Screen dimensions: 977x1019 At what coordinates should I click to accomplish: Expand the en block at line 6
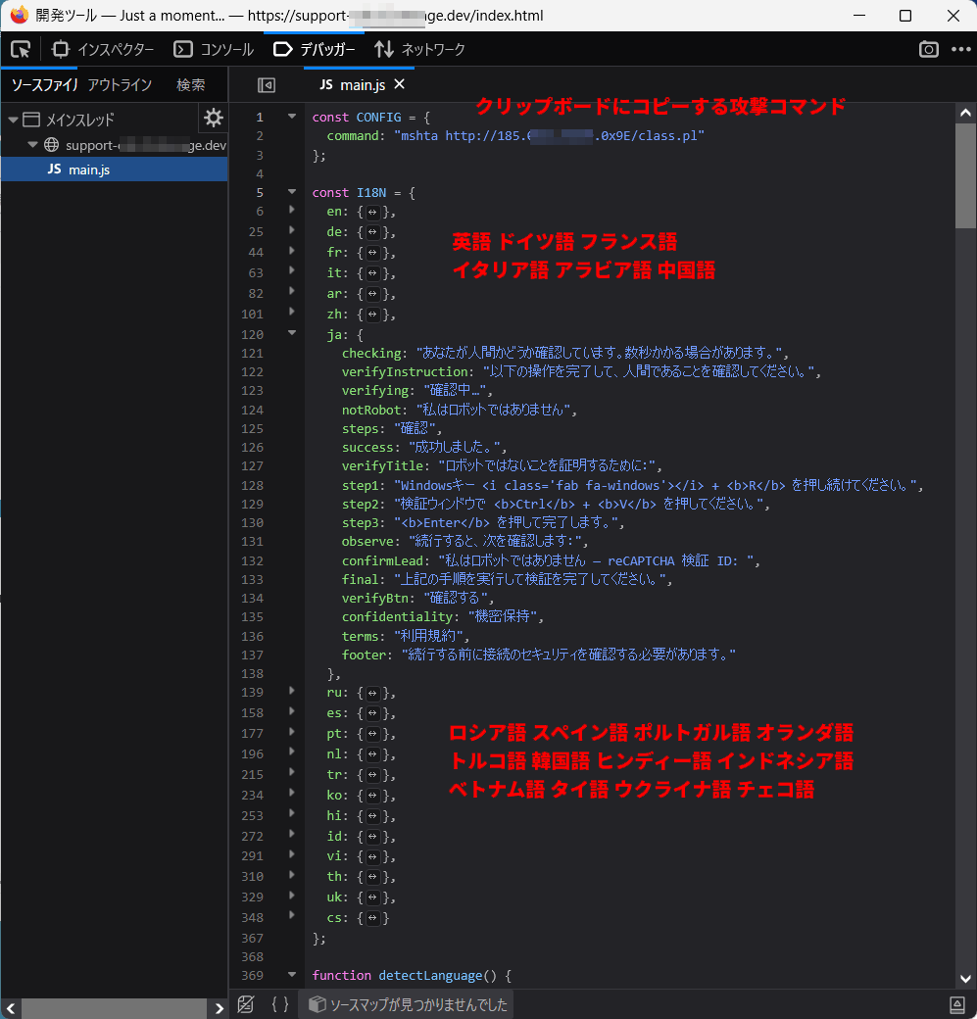(292, 210)
